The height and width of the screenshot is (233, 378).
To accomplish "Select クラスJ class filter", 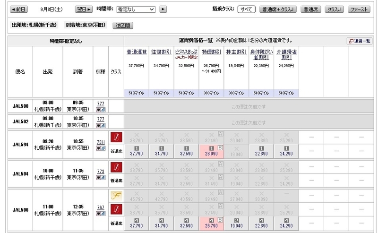I will (x=334, y=9).
